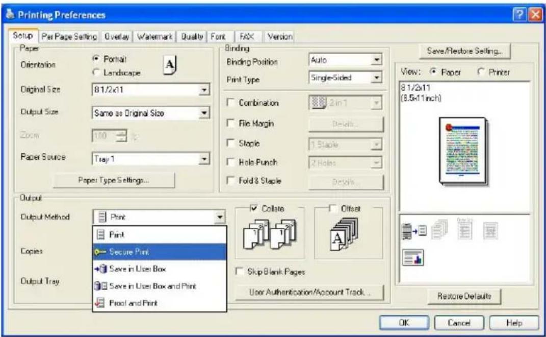Click the greyed stacked-pages icon in preview panel
Viewport: 546px width, 337px height.
(439, 229)
